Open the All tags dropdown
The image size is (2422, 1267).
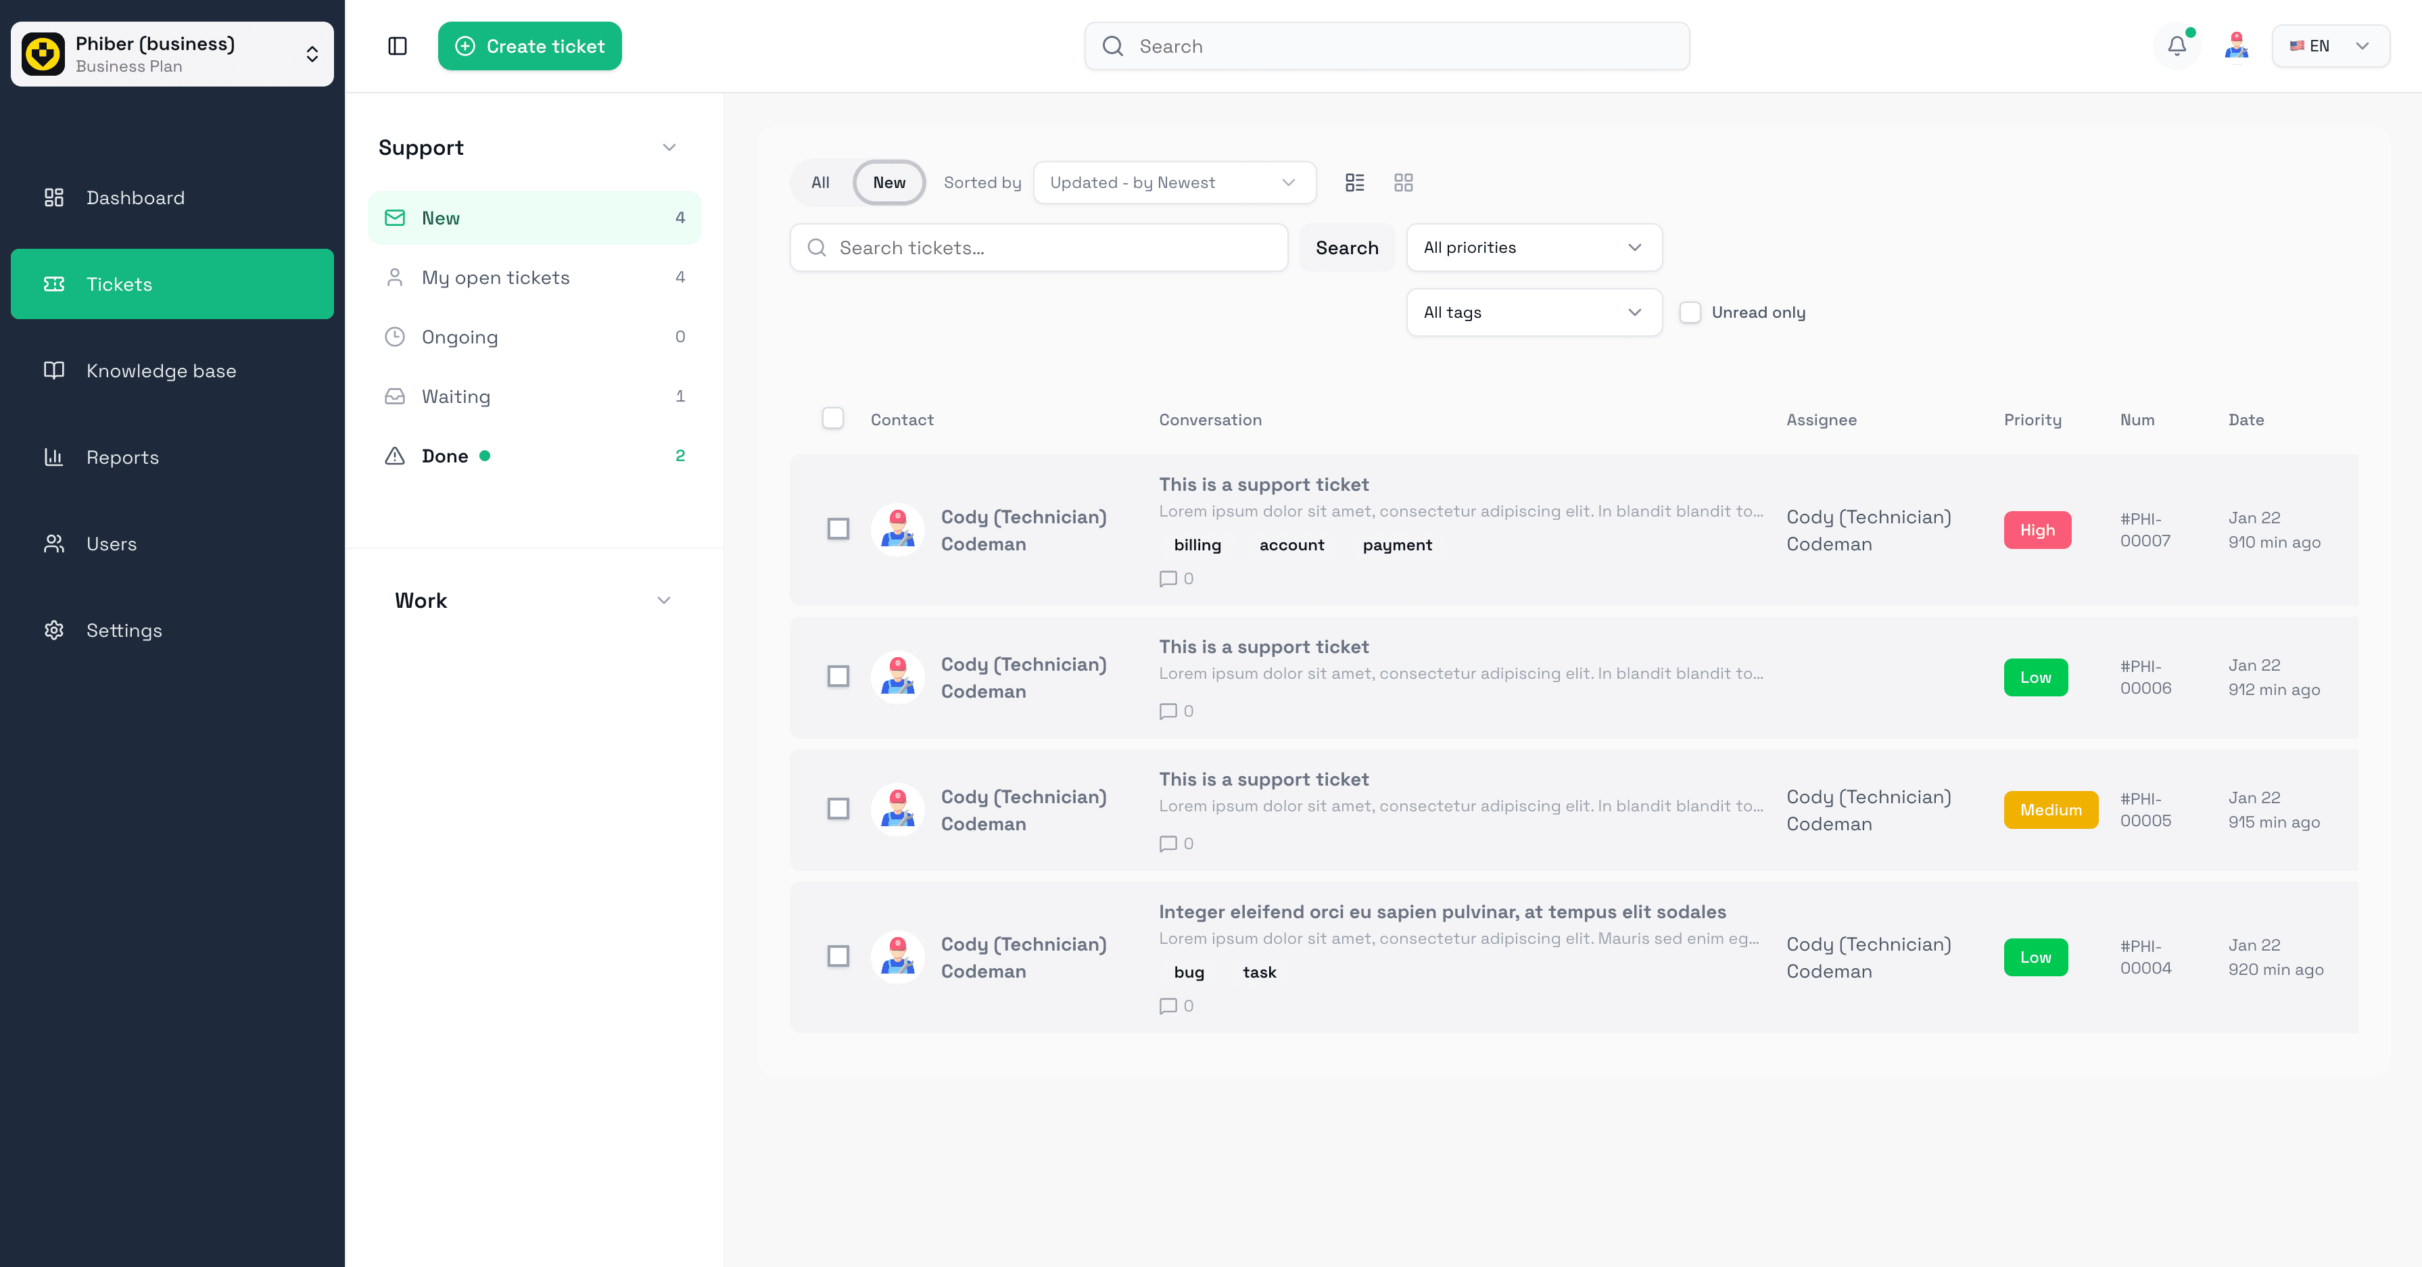point(1534,312)
